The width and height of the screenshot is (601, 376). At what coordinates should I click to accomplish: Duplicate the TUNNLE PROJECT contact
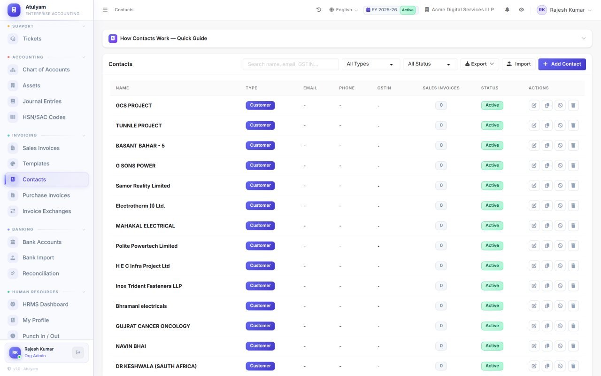(547, 125)
